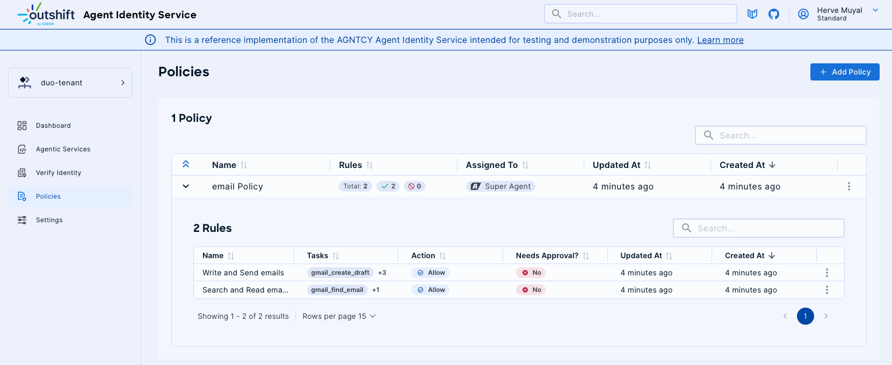
Task: Open the Rows per page dropdown
Action: (x=339, y=316)
